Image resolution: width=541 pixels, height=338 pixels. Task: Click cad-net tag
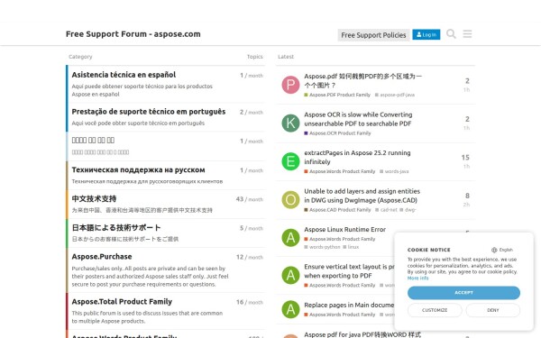tap(386, 210)
